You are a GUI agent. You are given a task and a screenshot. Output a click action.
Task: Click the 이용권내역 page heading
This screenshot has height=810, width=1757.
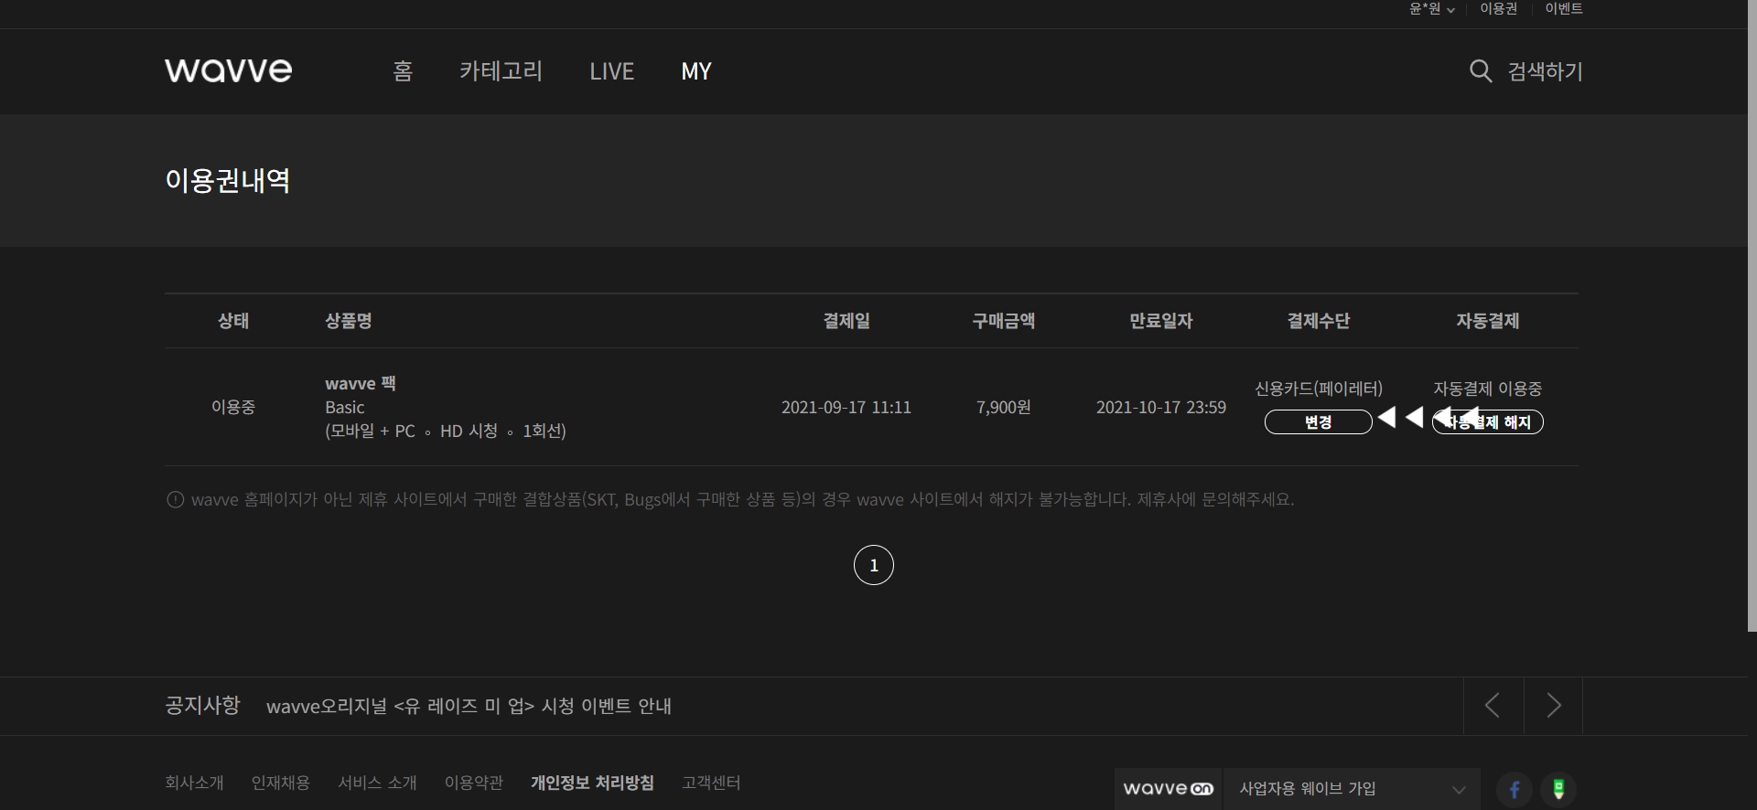[x=228, y=180]
